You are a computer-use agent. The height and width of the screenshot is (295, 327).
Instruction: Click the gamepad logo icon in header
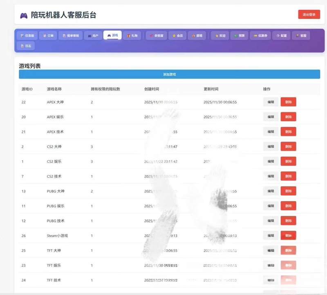(x=24, y=16)
